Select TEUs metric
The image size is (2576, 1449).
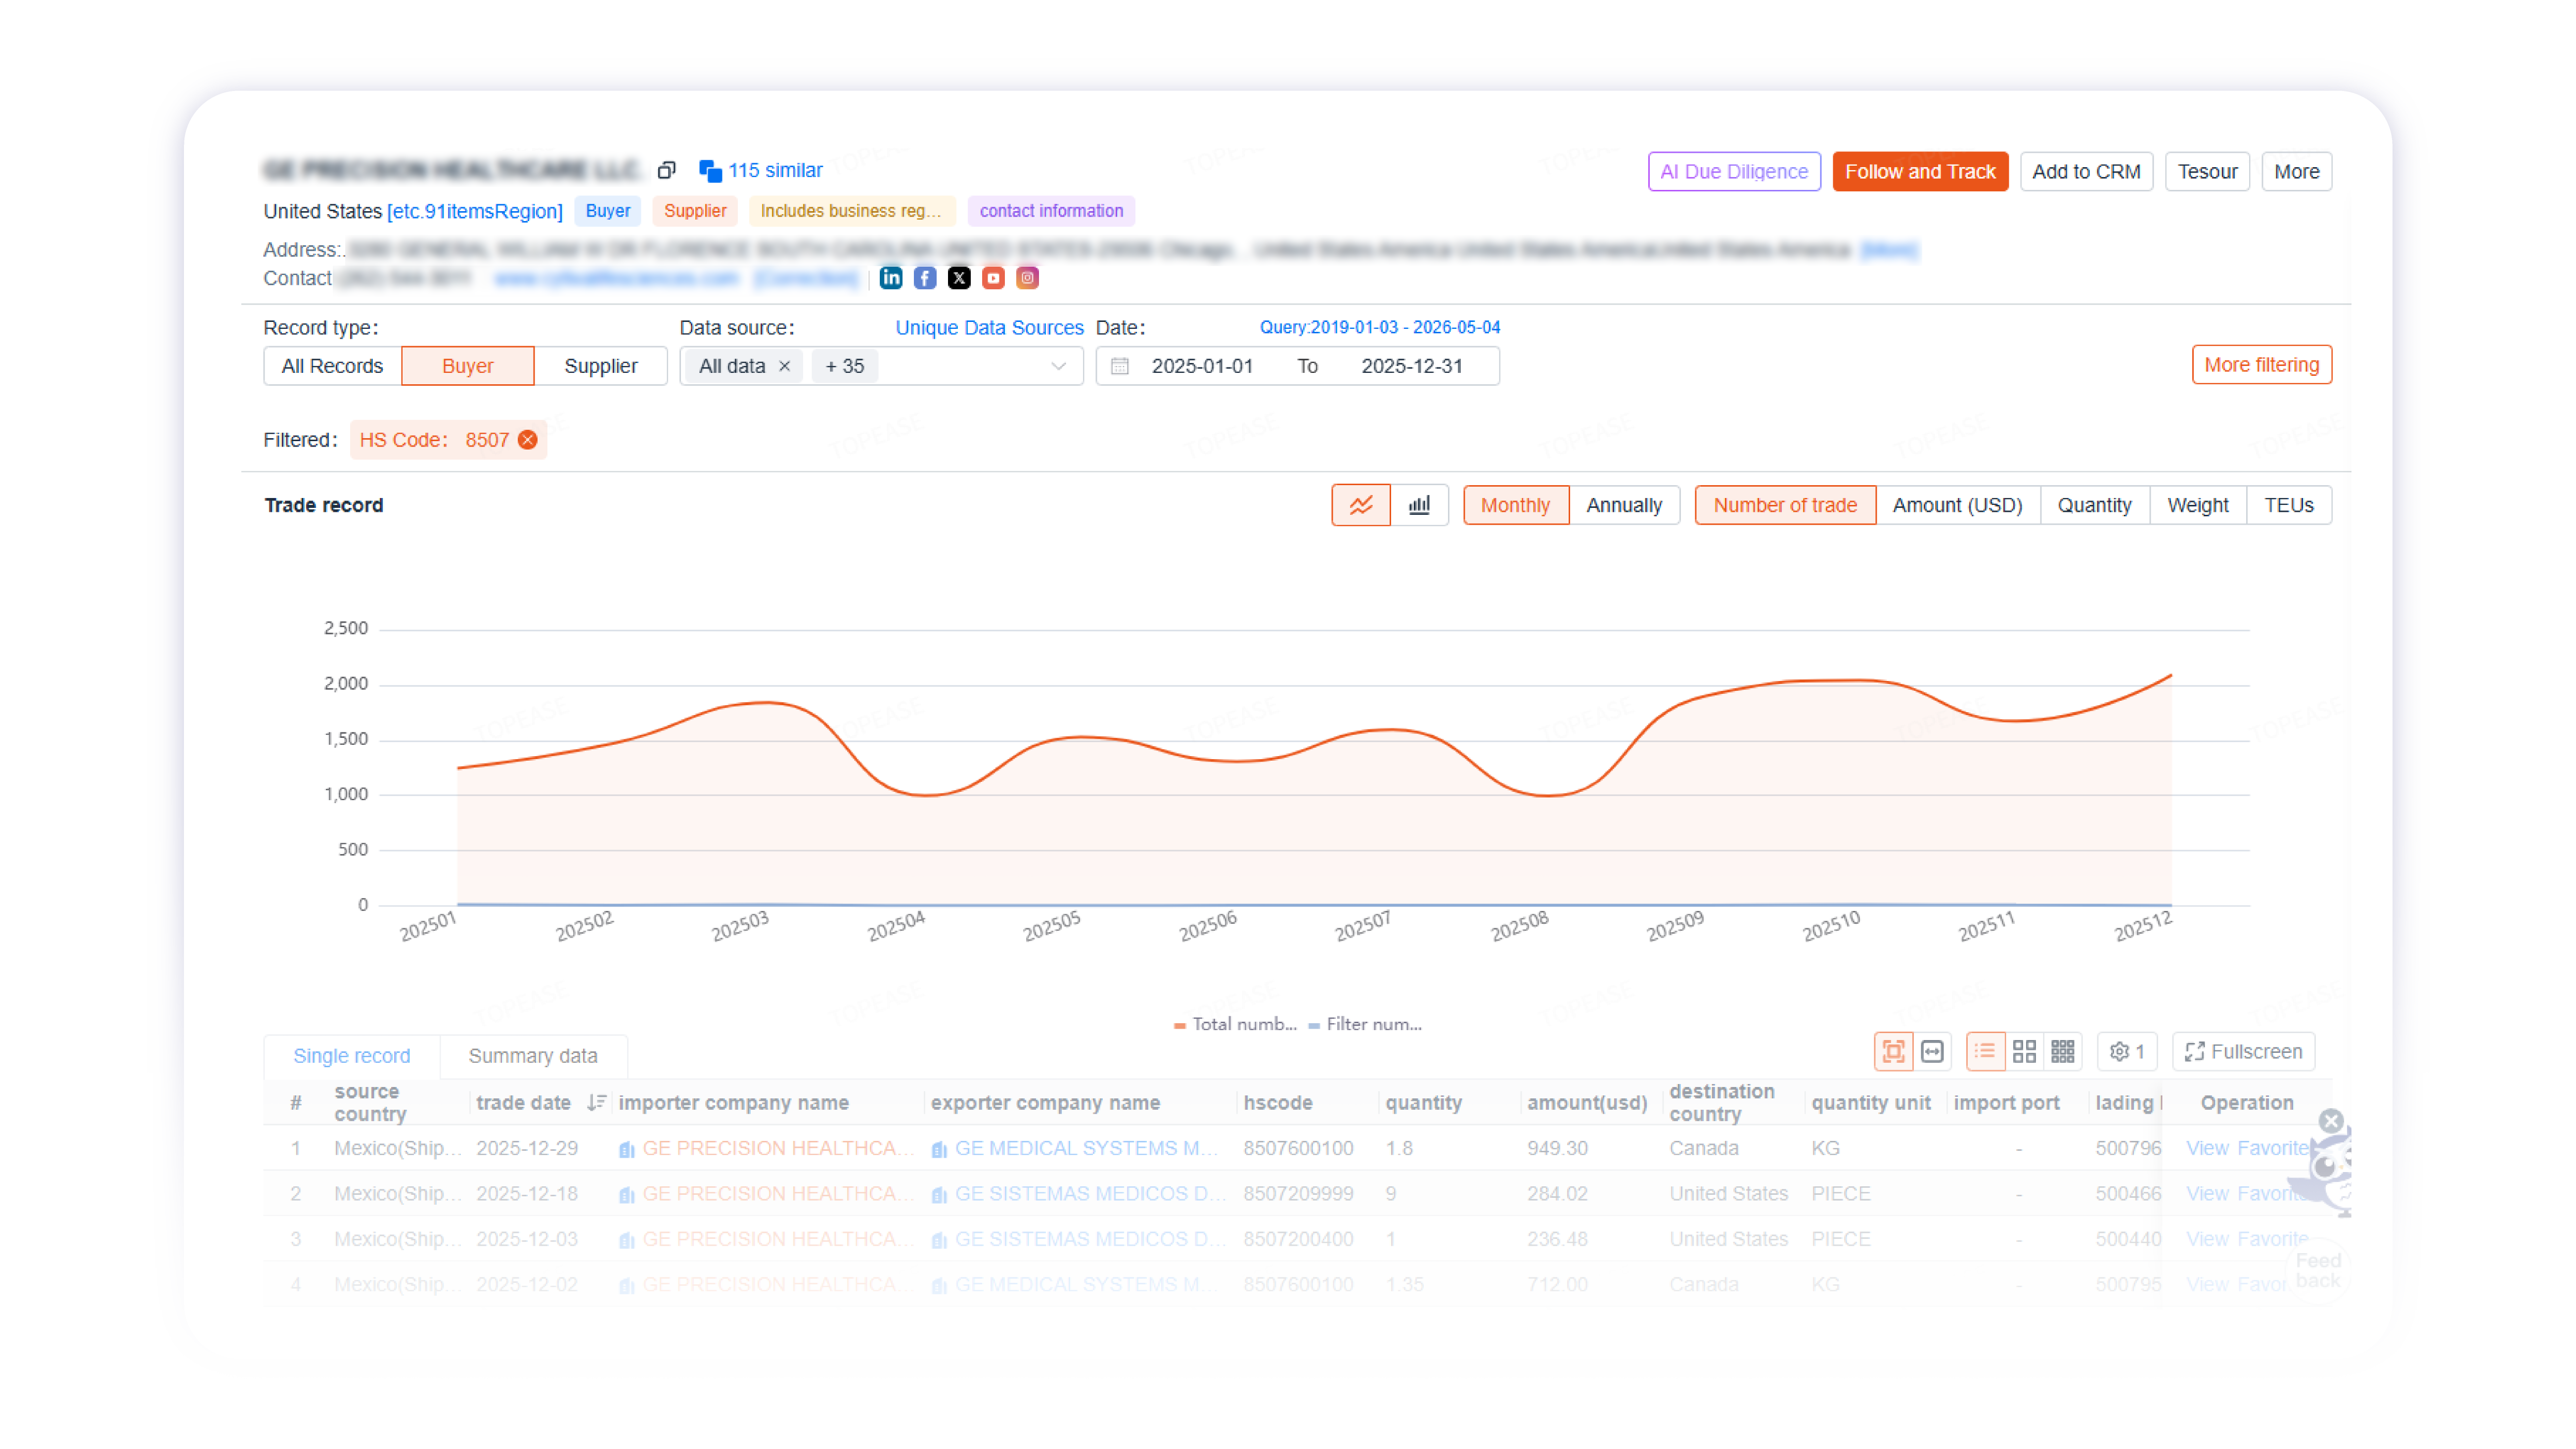[2288, 505]
